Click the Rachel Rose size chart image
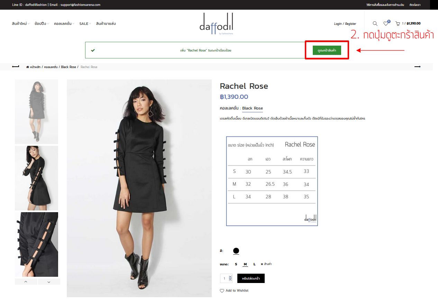This screenshot has width=438, height=302. click(x=272, y=181)
